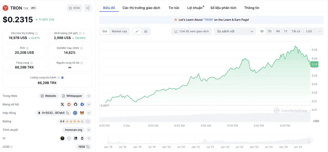Click the Tổng cung info icon
328x152 pixels.
click(32, 63)
